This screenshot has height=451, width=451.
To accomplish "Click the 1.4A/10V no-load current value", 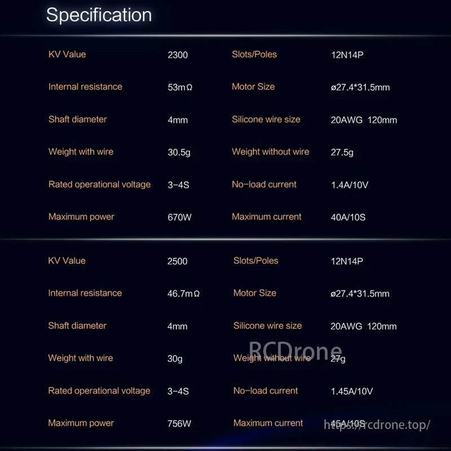I will pyautogui.click(x=350, y=185).
